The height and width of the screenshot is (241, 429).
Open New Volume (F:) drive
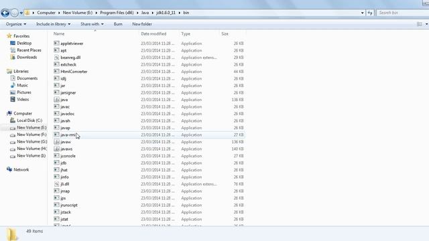click(32, 135)
